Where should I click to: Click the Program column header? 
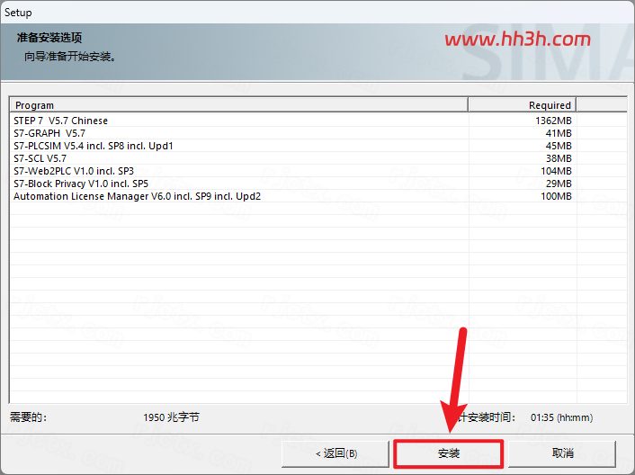pos(239,105)
